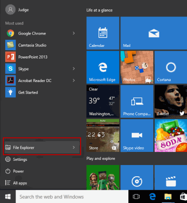Open the Movies & TV clapperboard tile
The width and height of the screenshot is (187, 203).
(x=171, y=177)
